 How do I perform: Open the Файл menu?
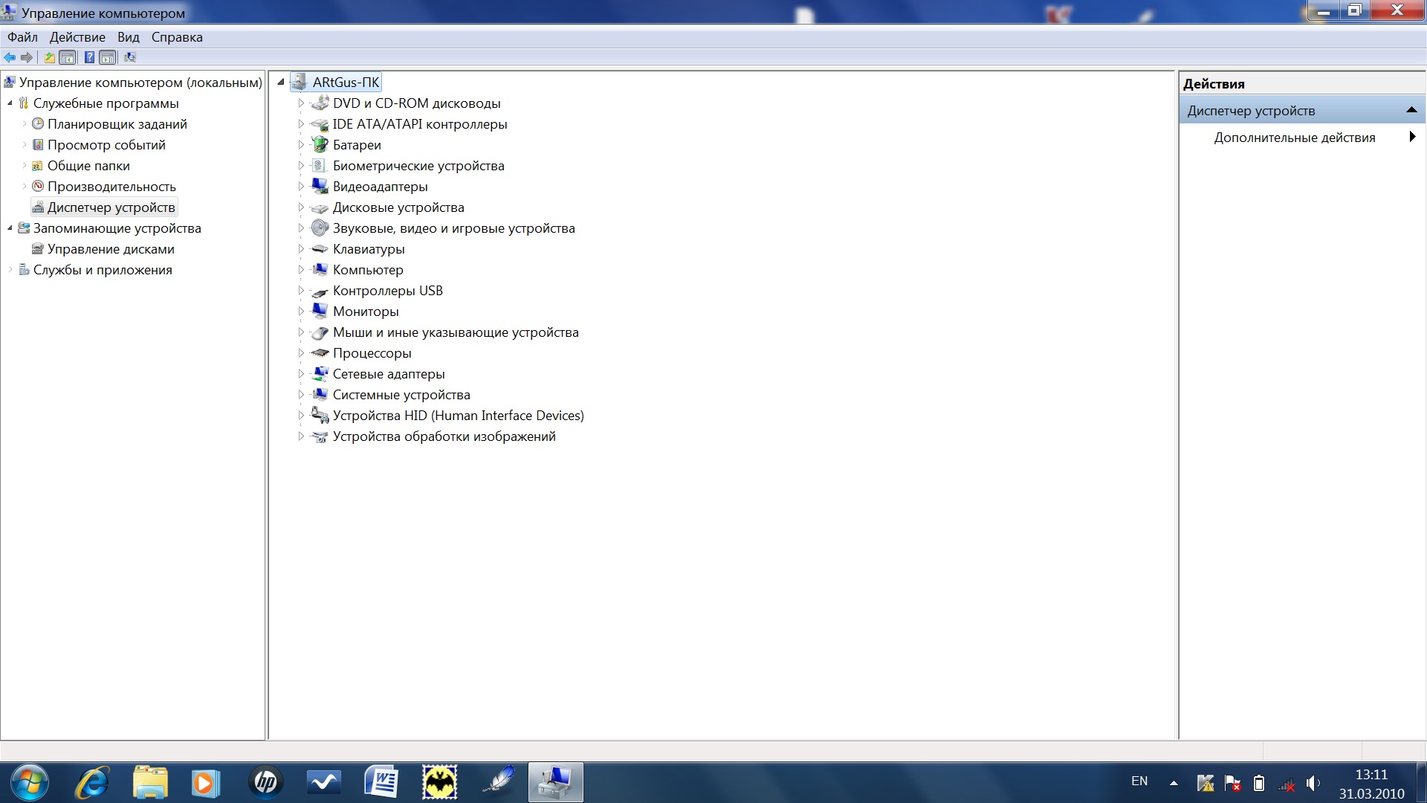point(22,37)
